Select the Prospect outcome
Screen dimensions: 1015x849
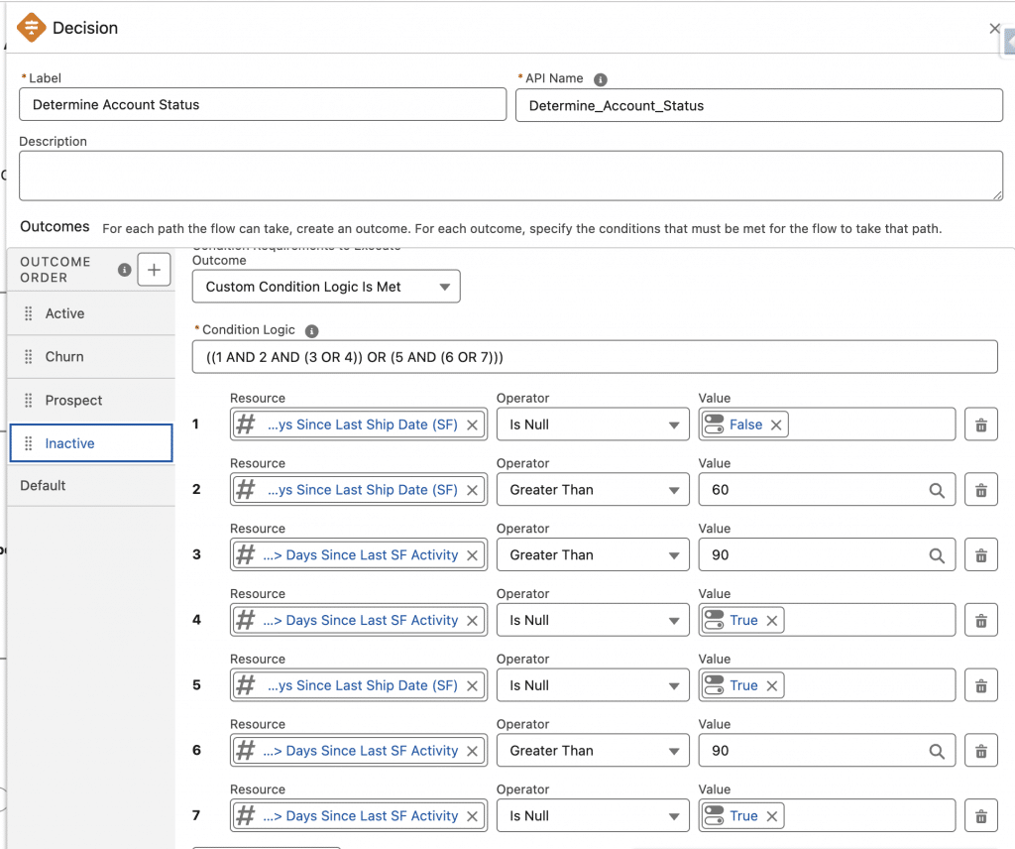click(x=73, y=401)
